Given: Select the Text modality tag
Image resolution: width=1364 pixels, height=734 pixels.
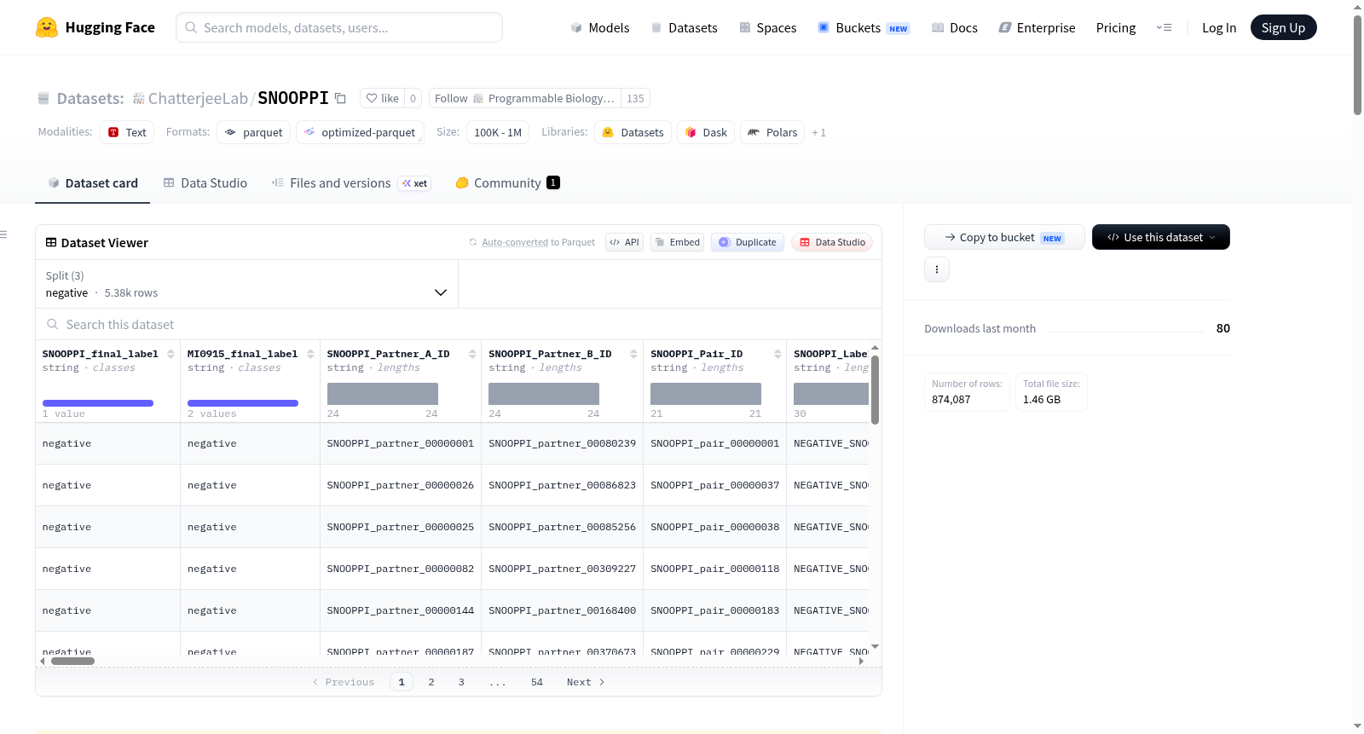Looking at the screenshot, I should (x=127, y=132).
